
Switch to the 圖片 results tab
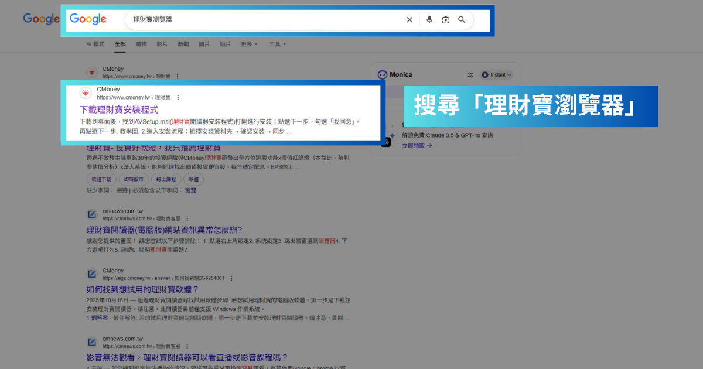coord(204,44)
